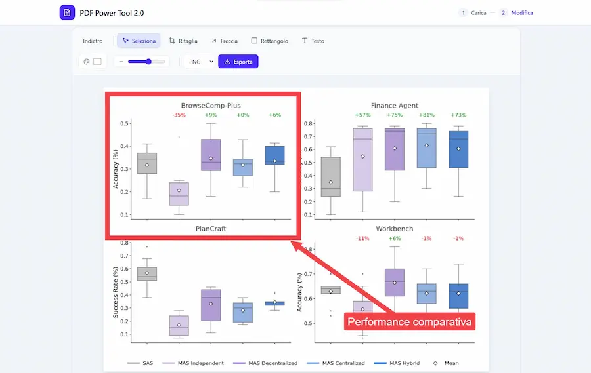Click the PDF Power Tool 2.0 title
The width and height of the screenshot is (591, 373).
[x=112, y=12]
